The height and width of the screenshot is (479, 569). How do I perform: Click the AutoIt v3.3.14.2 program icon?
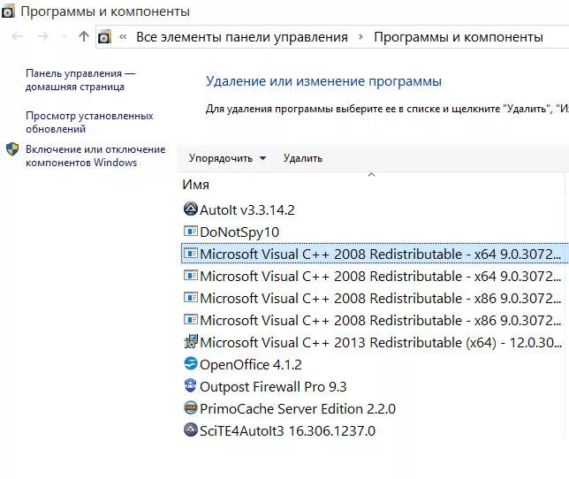pos(191,209)
